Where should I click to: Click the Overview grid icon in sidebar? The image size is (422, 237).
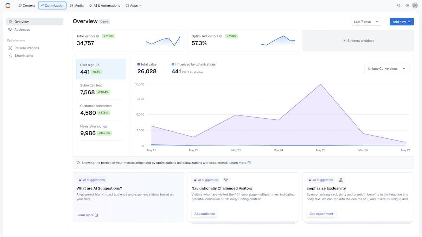[x=9, y=21]
